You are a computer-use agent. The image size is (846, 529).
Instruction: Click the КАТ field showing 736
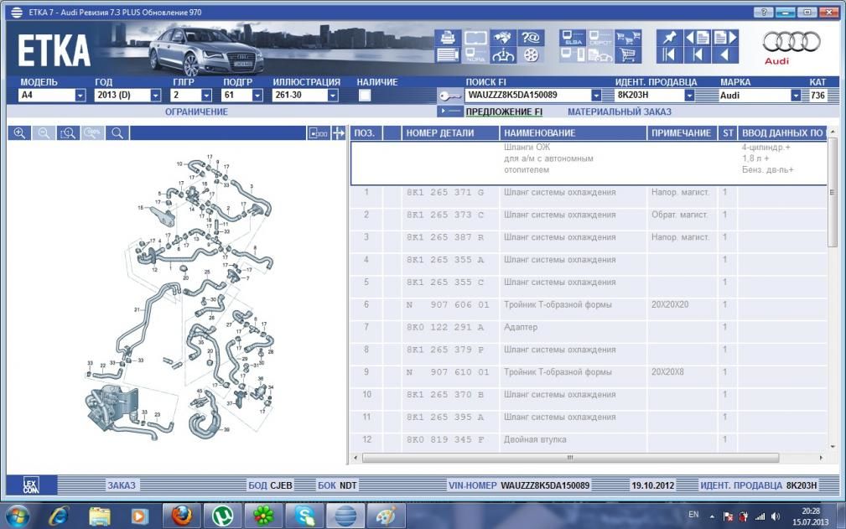(x=818, y=96)
